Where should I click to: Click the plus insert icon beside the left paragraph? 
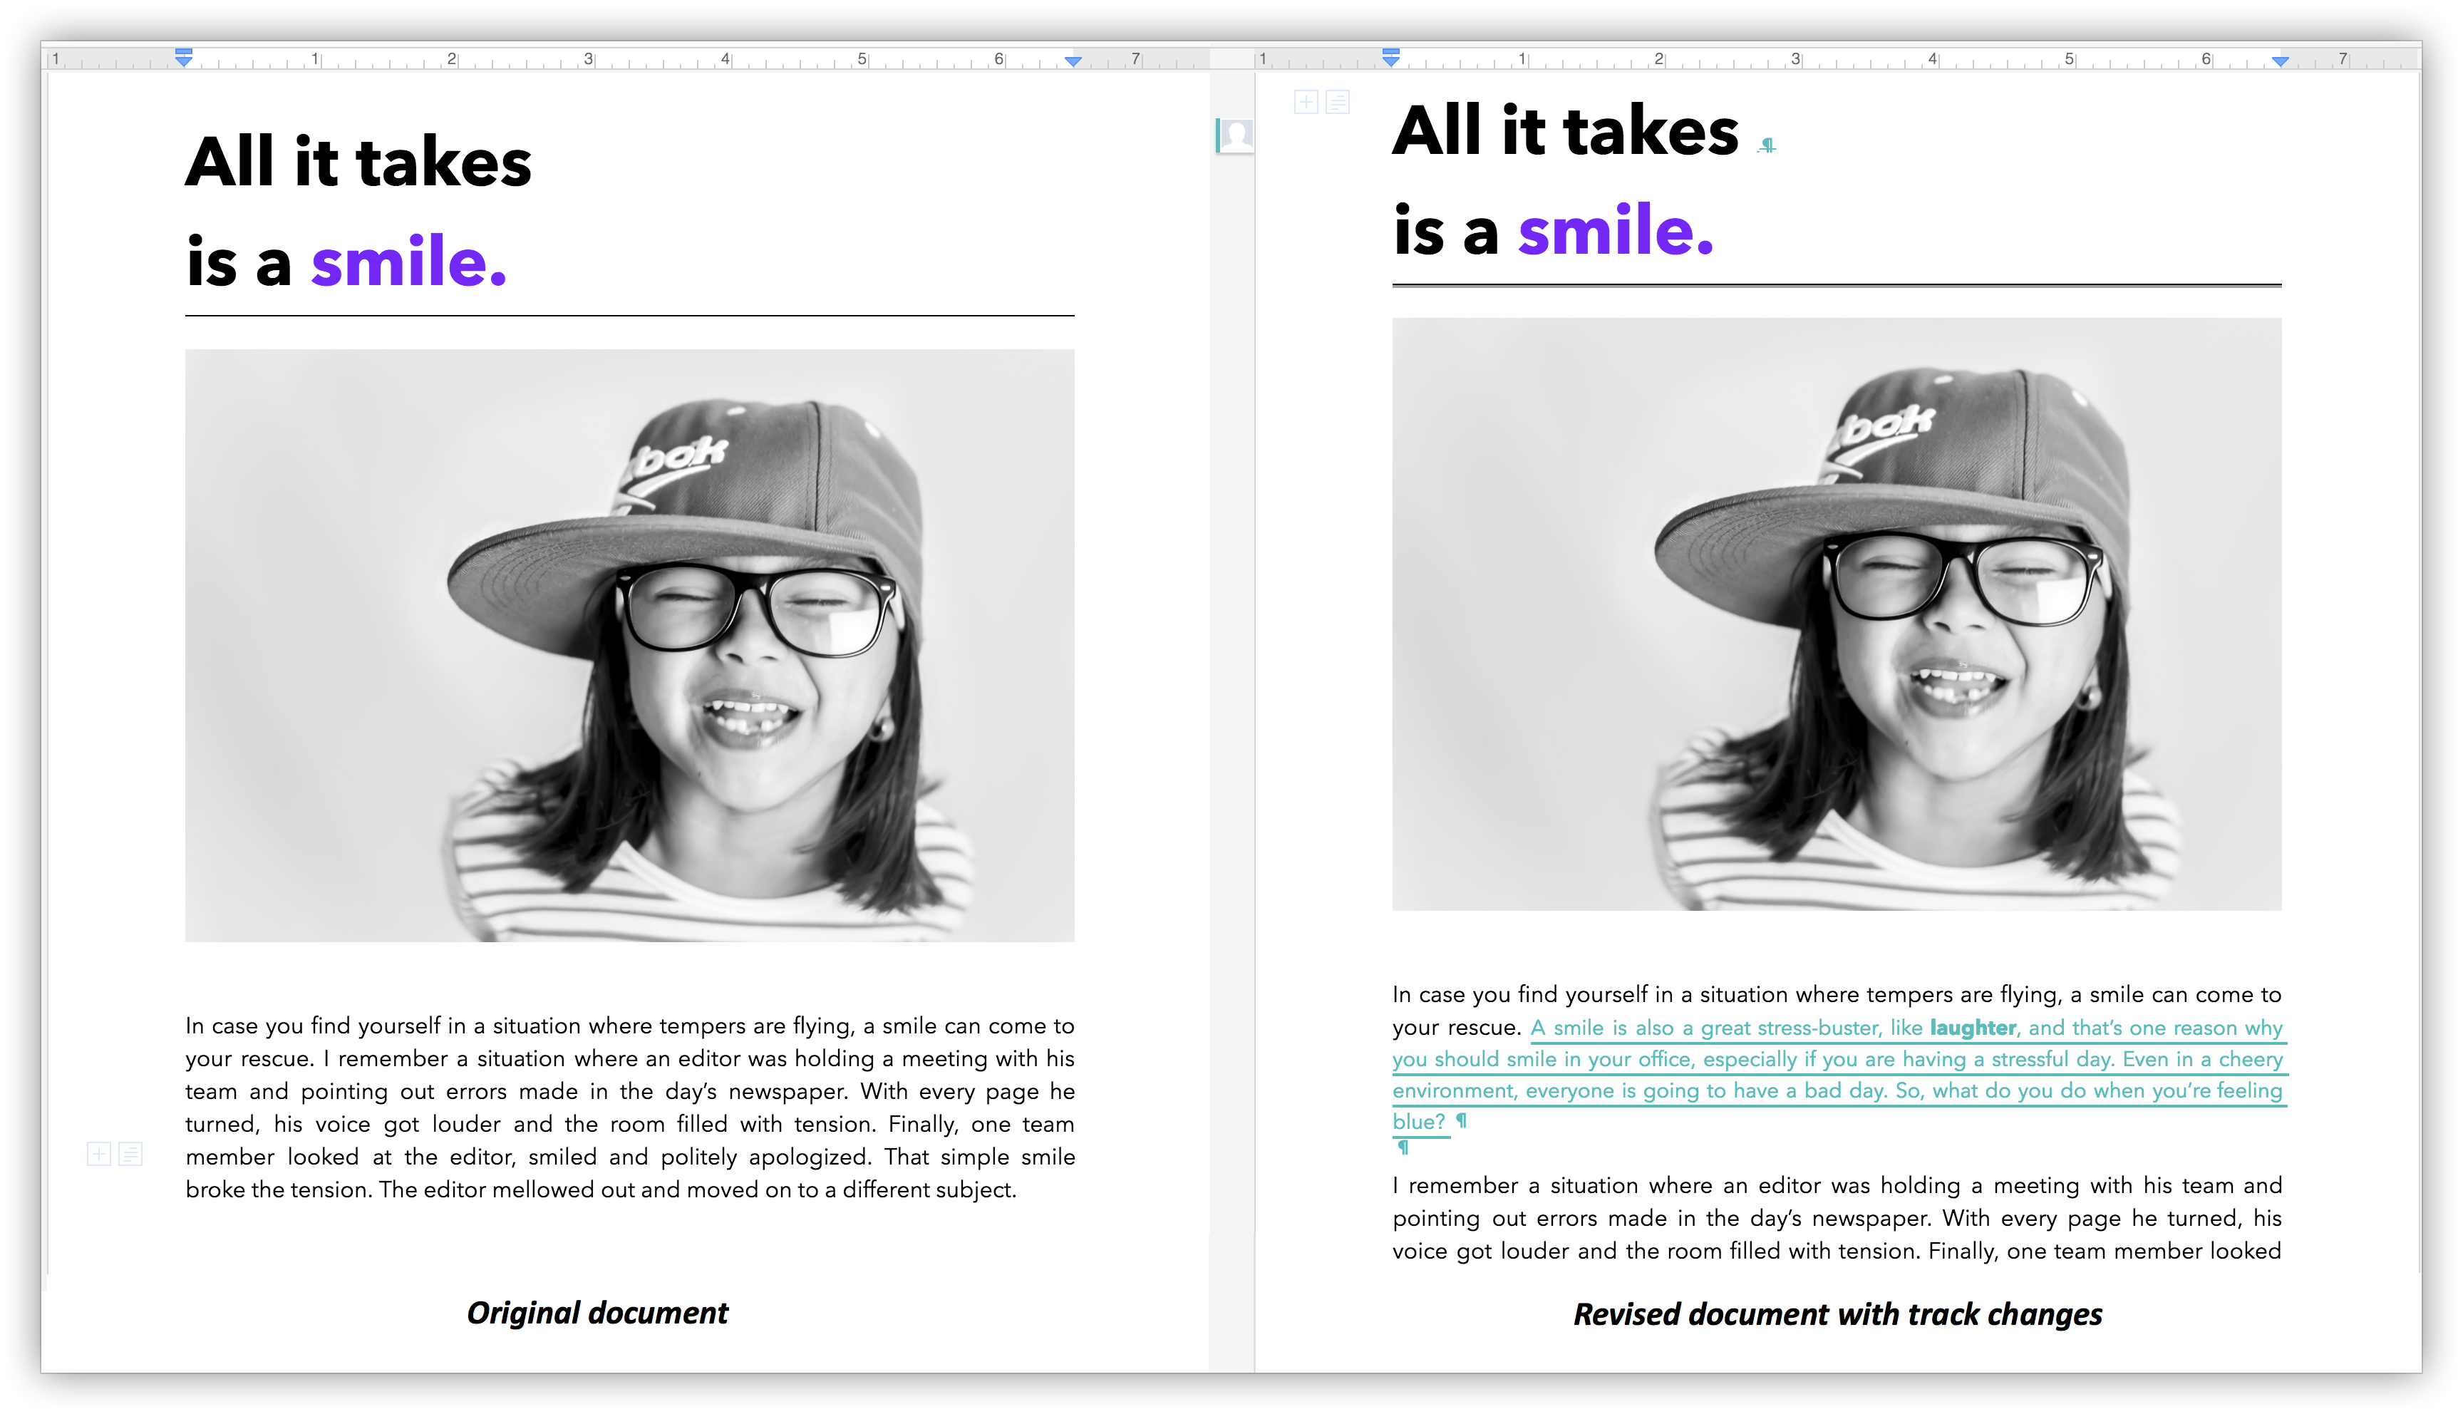(99, 1154)
